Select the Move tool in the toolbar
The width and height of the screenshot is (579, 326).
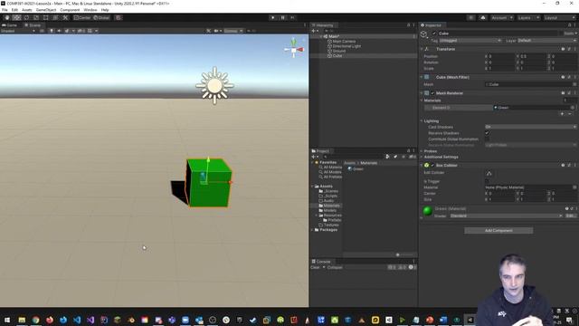coord(16,18)
